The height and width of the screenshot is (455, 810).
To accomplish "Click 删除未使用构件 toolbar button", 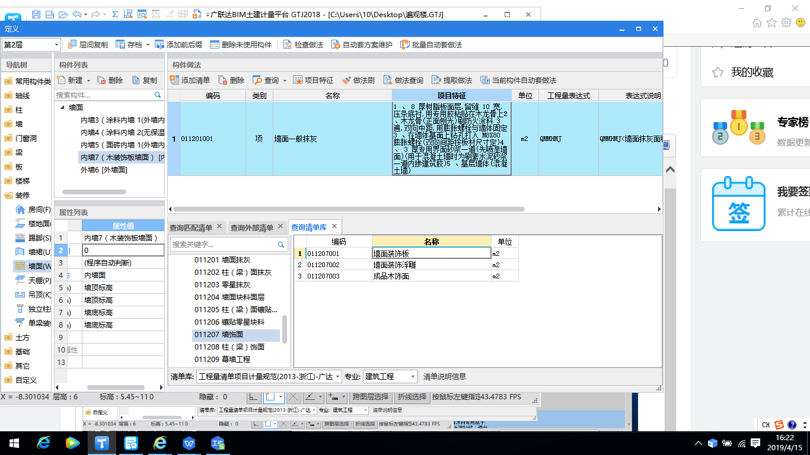I will coord(241,44).
